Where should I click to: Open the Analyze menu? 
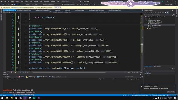tap(36, 1)
